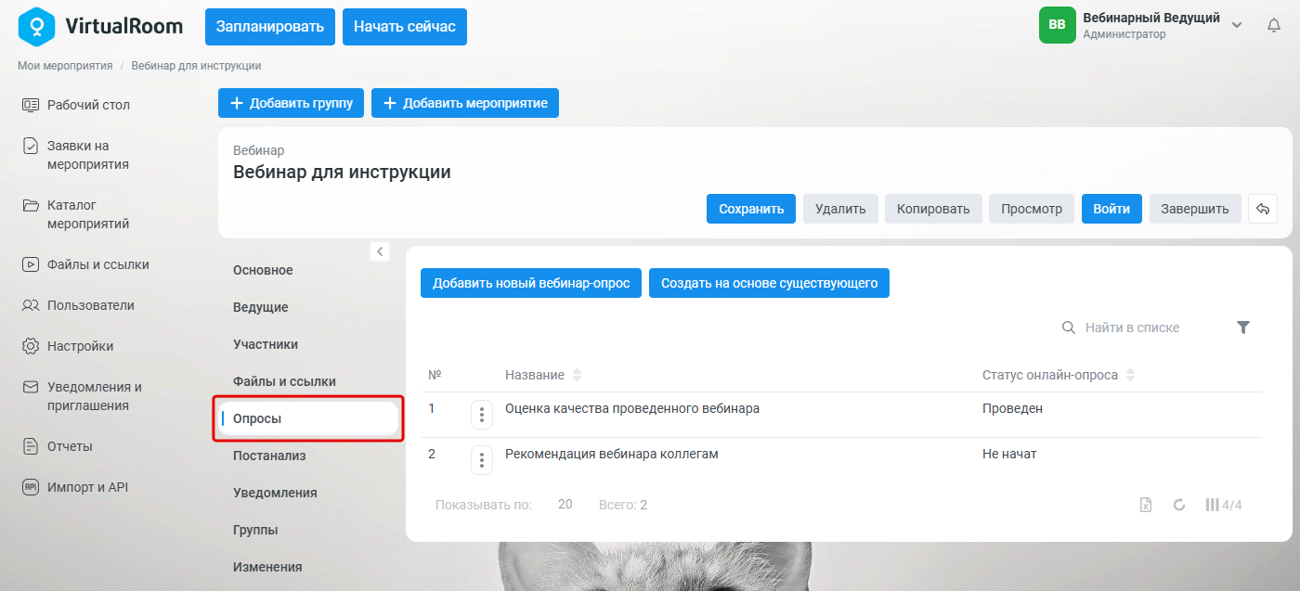This screenshot has width=1300, height=591.
Task: Open the three-dot menu for Оценка качества row
Action: tap(482, 415)
